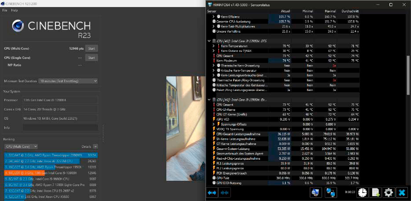Click the collapse-columns arrows icon in HWiNFO
The image size is (411, 201).
point(224,193)
